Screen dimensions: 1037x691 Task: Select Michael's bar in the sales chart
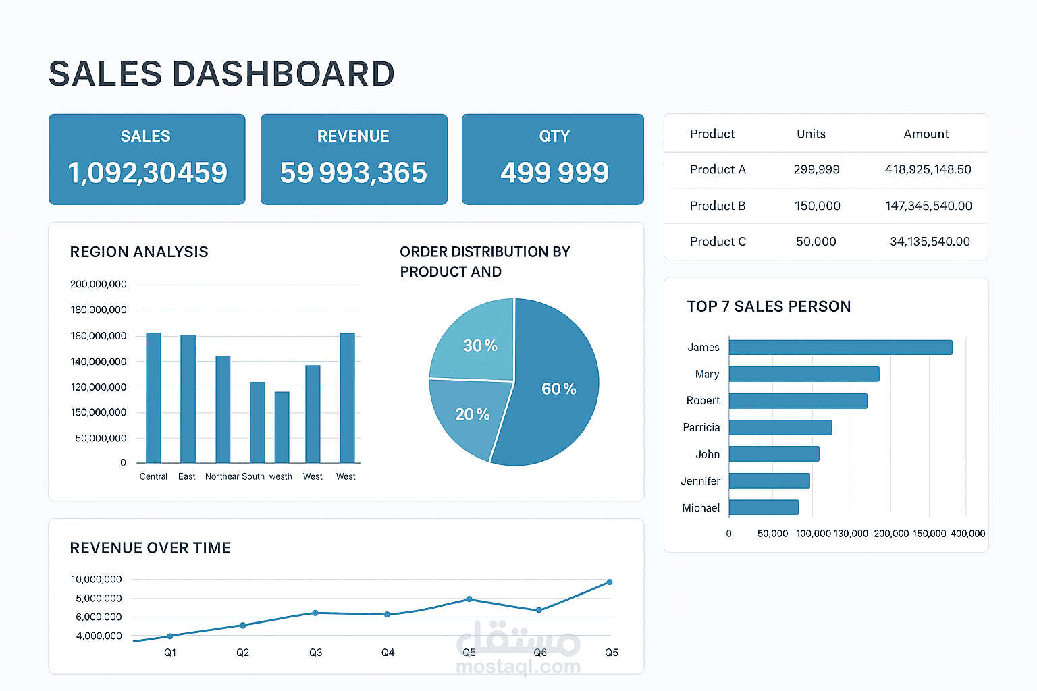[x=763, y=507]
